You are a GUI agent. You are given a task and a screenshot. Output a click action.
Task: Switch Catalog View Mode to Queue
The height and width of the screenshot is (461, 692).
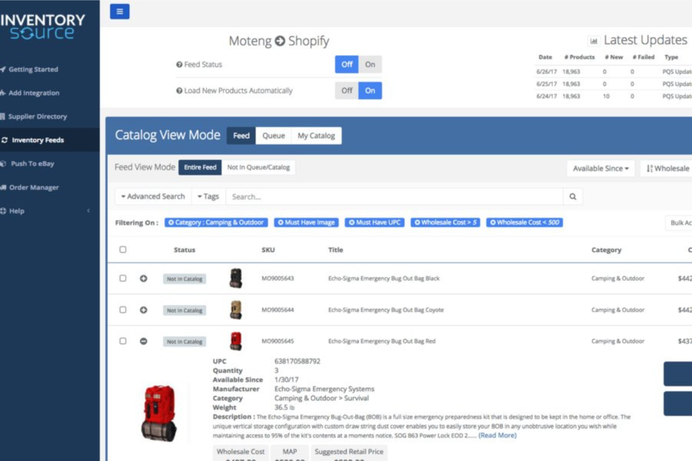(x=274, y=135)
